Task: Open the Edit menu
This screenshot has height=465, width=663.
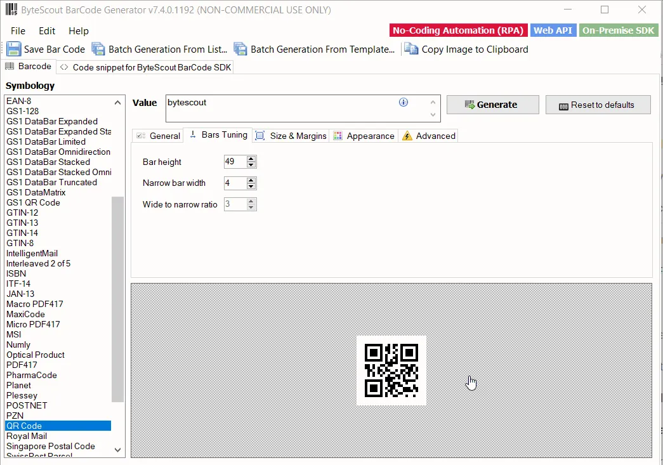Action: 46,30
